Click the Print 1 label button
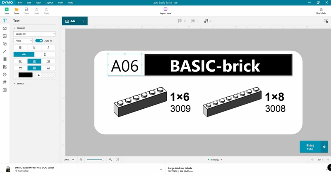331x175 pixels. (310, 147)
